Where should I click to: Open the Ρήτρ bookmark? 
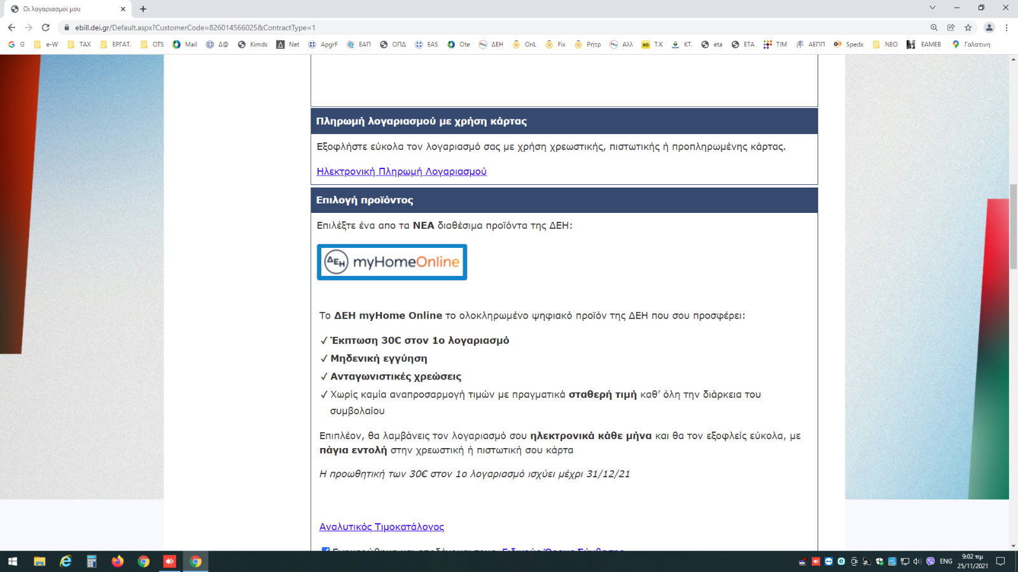coord(588,44)
